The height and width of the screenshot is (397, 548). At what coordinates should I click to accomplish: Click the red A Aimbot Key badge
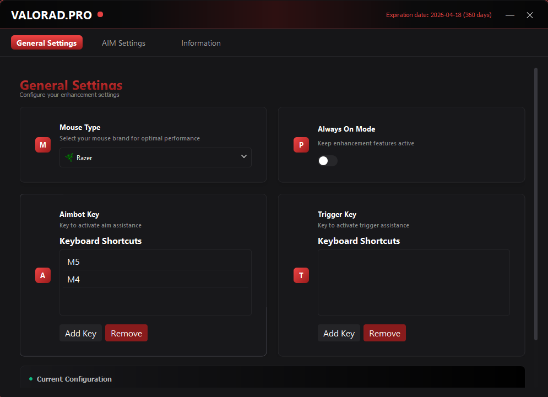click(x=43, y=275)
